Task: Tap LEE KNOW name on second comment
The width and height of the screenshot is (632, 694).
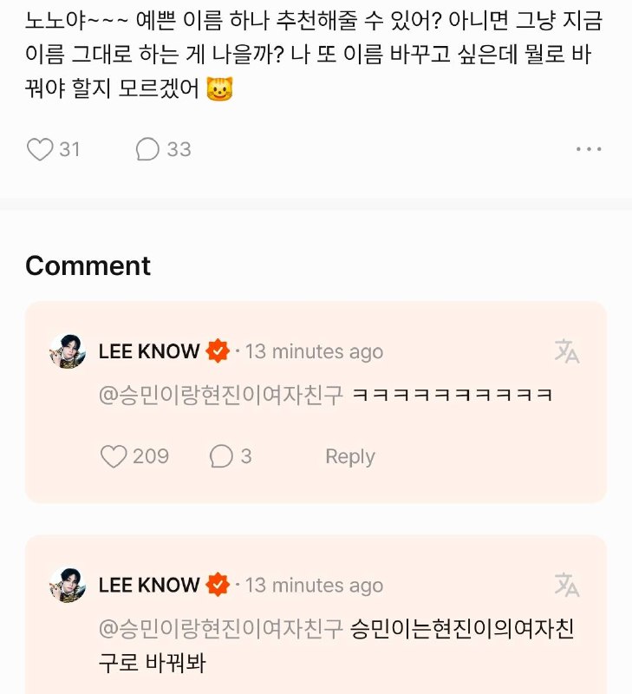Action: point(149,585)
